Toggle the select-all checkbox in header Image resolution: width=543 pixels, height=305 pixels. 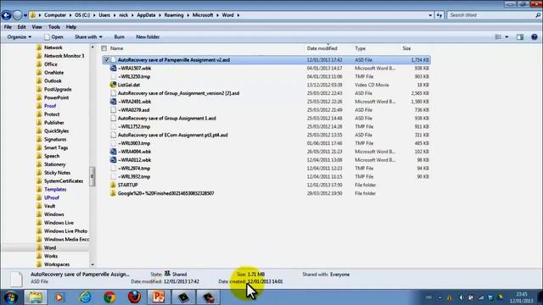104,48
